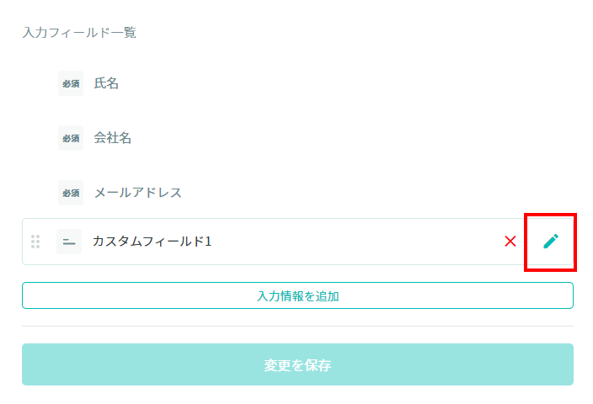Click empty space inside the カスタムフィールド1 row
Viewport: 593px width, 404px height.
[355, 242]
